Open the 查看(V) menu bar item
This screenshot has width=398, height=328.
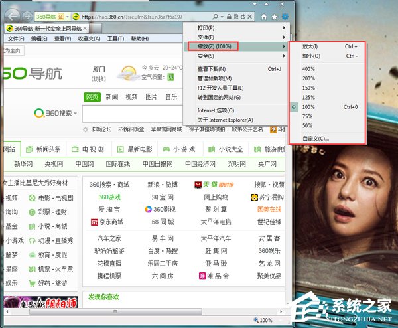63,39
